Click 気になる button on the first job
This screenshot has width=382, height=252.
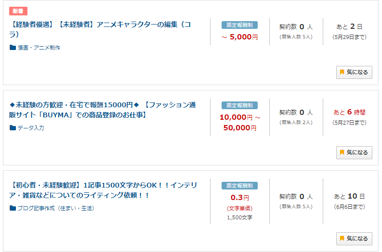coord(354,72)
